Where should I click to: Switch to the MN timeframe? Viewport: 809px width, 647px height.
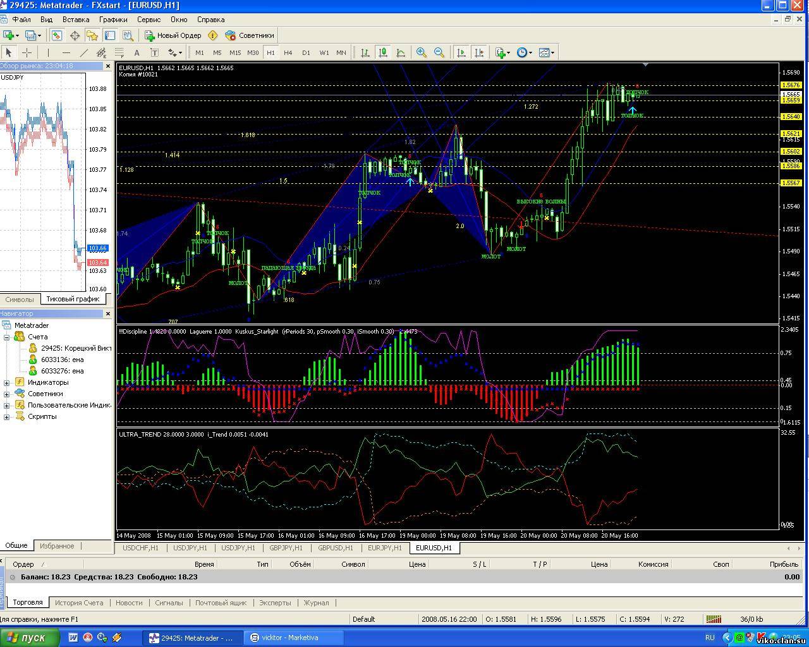(x=341, y=52)
